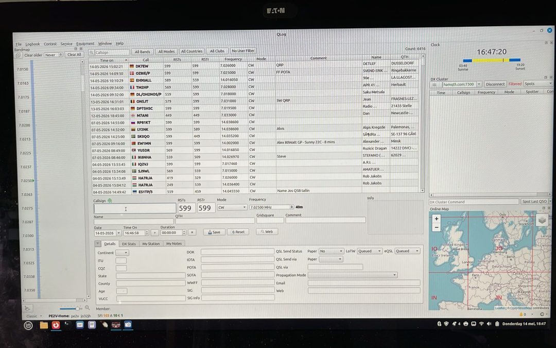Open the Continent dropdown

[x=122, y=253]
